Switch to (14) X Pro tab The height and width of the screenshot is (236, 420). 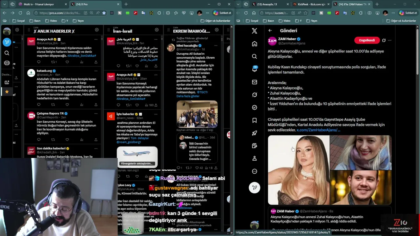(95, 4)
